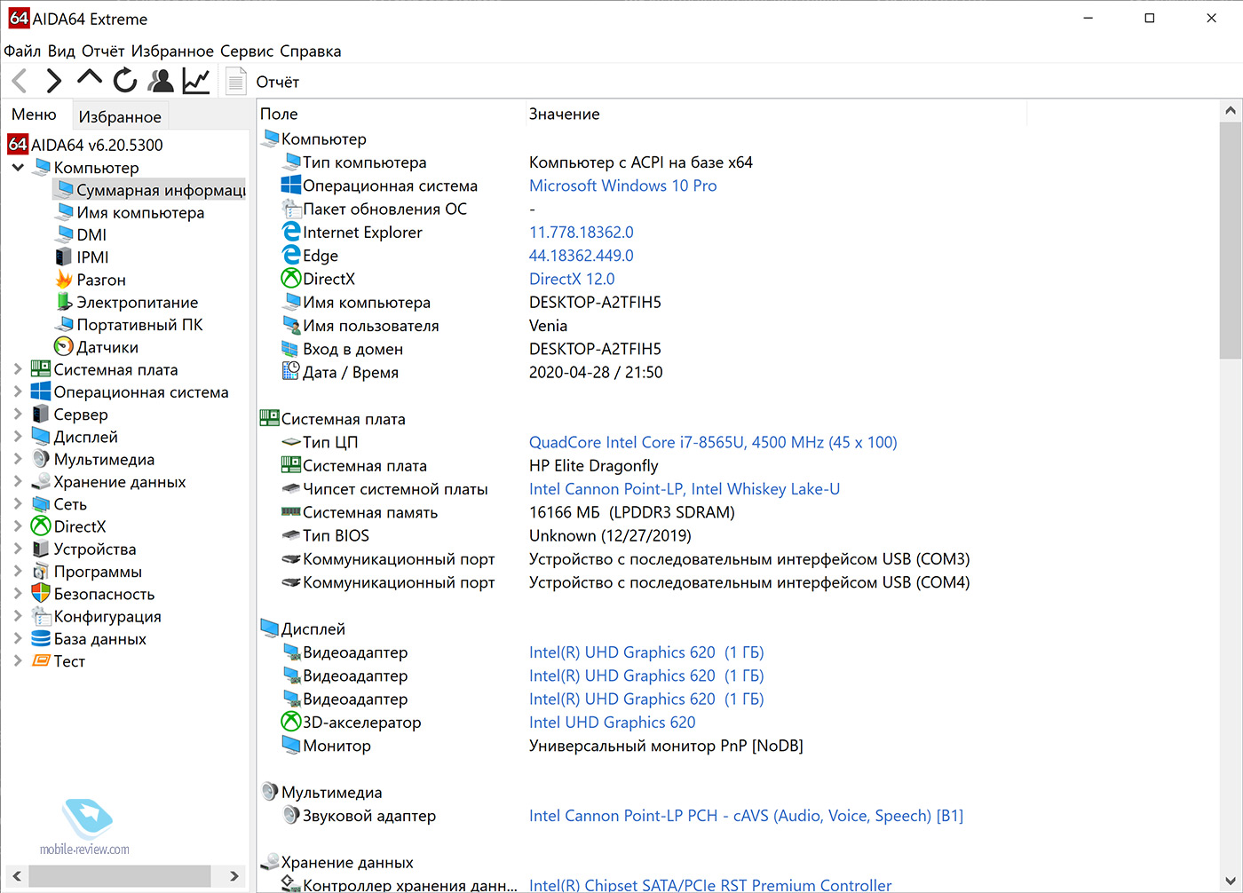1243x893 pixels.
Task: Select the Портативный ПК tree item
Action: coord(129,324)
